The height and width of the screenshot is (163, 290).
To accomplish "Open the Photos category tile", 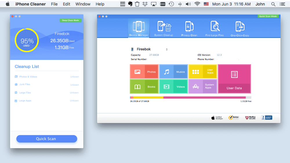I will [x=144, y=72].
